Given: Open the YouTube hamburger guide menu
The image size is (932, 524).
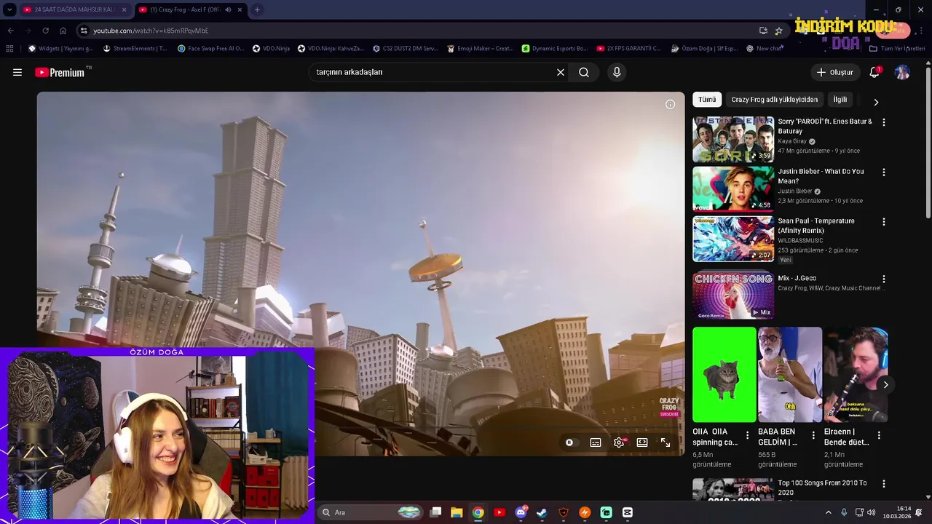Looking at the screenshot, I should 17,72.
